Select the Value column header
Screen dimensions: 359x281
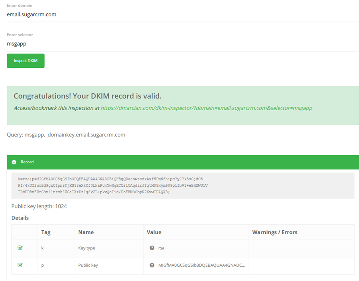[154, 232]
